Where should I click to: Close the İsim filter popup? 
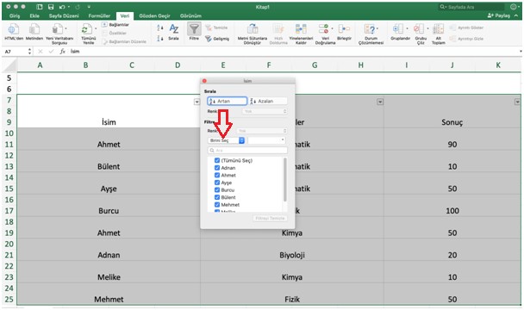tap(204, 81)
